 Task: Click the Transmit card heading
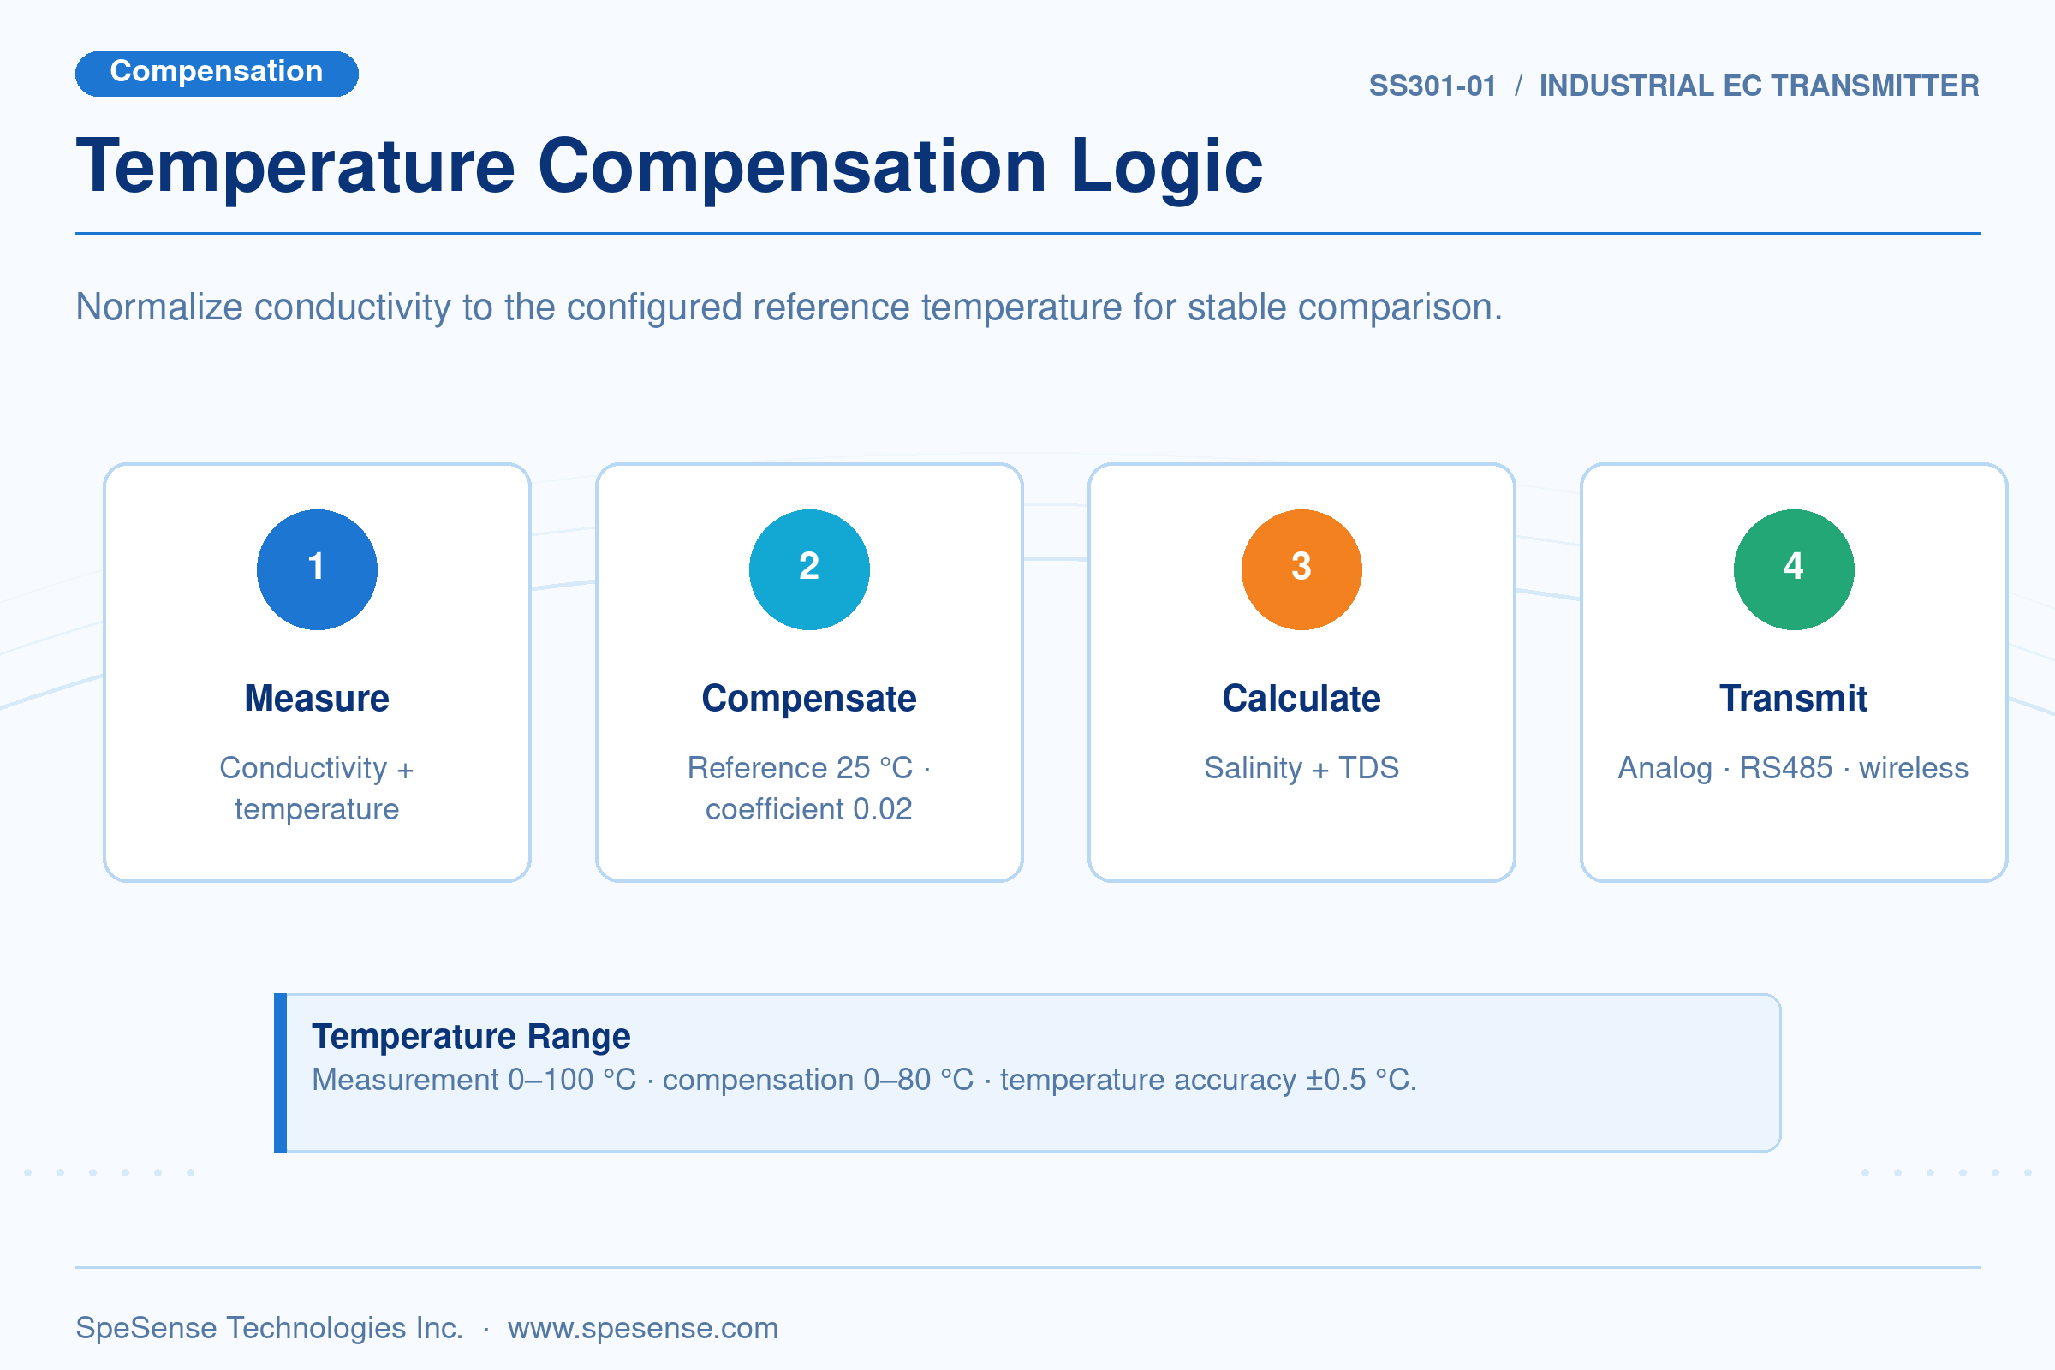(x=1794, y=698)
